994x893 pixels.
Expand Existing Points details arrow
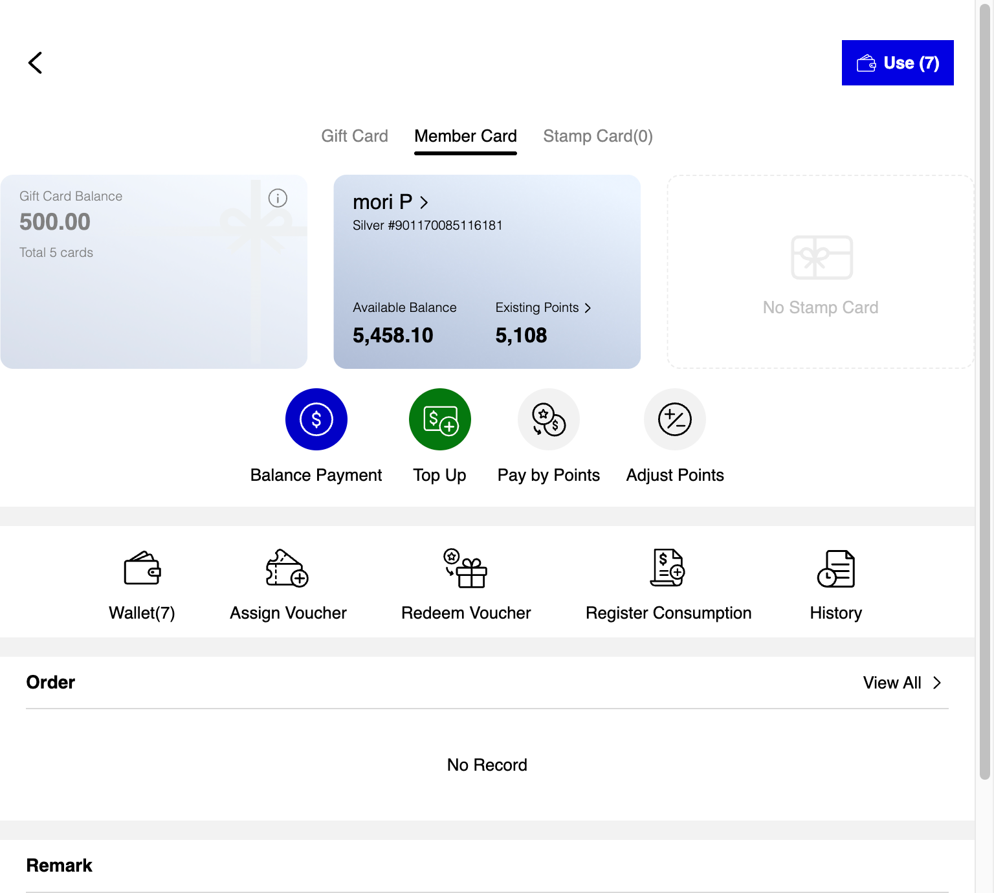pos(588,308)
